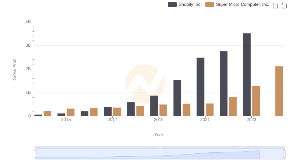The image size is (291, 168).
Task: Click the Shopify bar for 2021
Action: coord(200,87)
